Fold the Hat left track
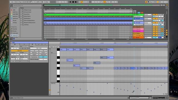 (134, 19)
